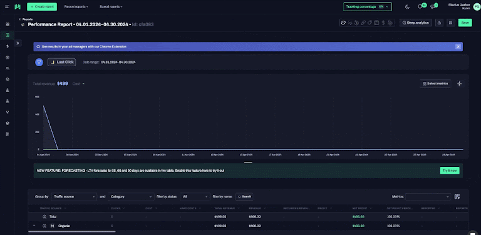
Task: Open Select metrics button
Action: coord(435,84)
